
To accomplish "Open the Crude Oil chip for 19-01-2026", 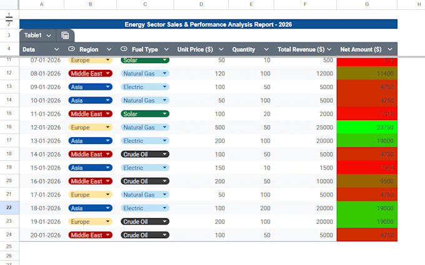I will coord(145,222).
